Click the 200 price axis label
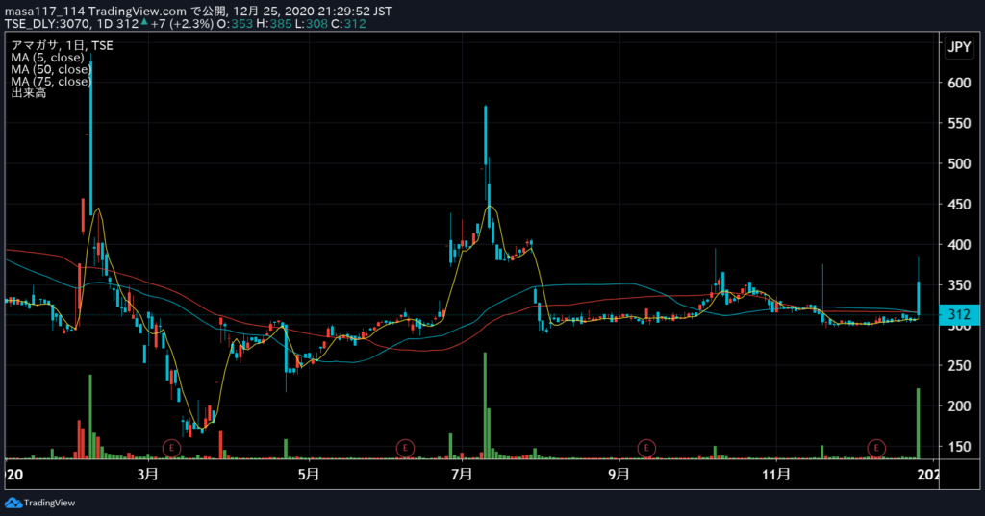Image resolution: width=985 pixels, height=516 pixels. (x=959, y=406)
